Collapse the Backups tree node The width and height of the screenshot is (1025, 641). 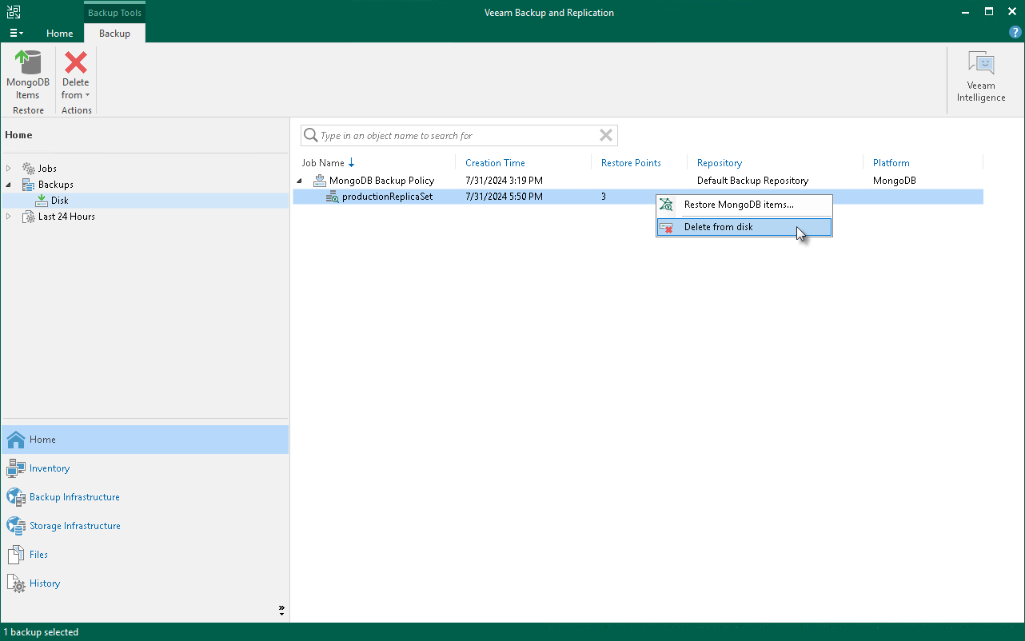(x=9, y=185)
